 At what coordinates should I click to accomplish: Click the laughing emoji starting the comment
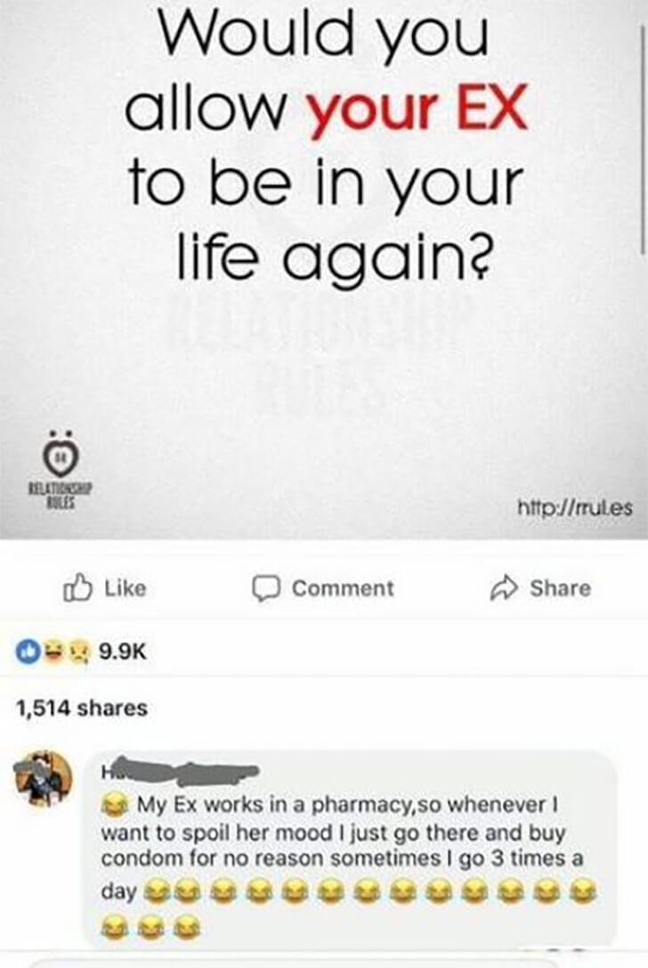(115, 804)
